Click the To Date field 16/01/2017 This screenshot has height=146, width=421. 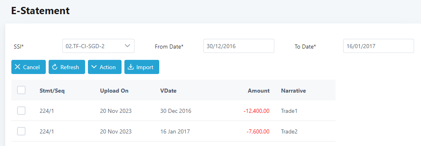378,46
